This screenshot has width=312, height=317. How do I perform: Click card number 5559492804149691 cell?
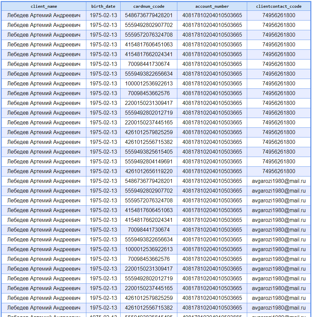[x=148, y=161]
